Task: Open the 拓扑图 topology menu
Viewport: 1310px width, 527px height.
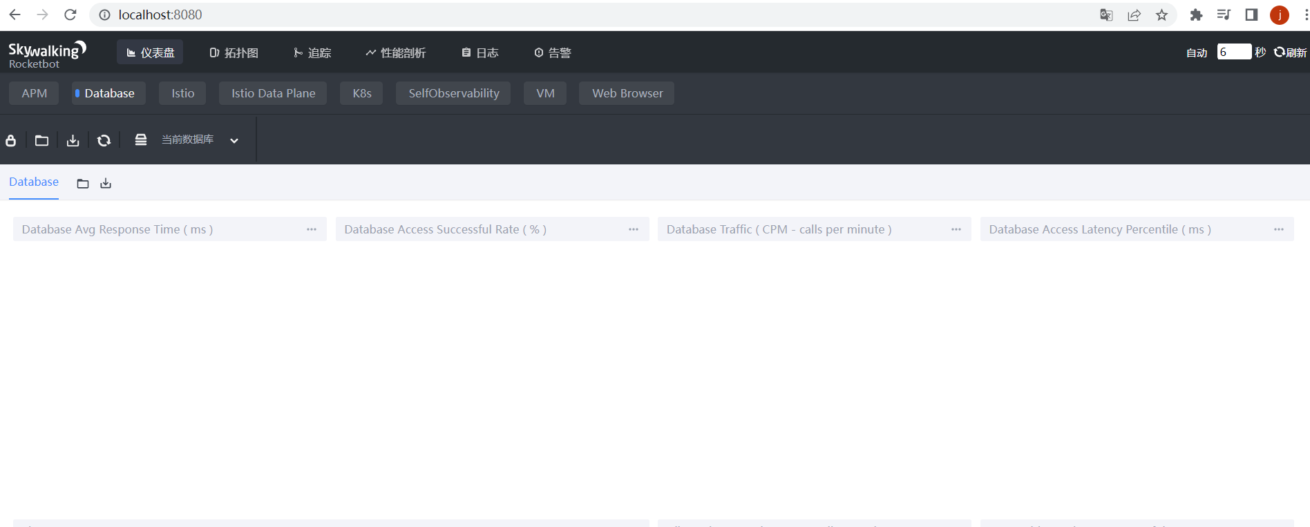Action: tap(234, 52)
